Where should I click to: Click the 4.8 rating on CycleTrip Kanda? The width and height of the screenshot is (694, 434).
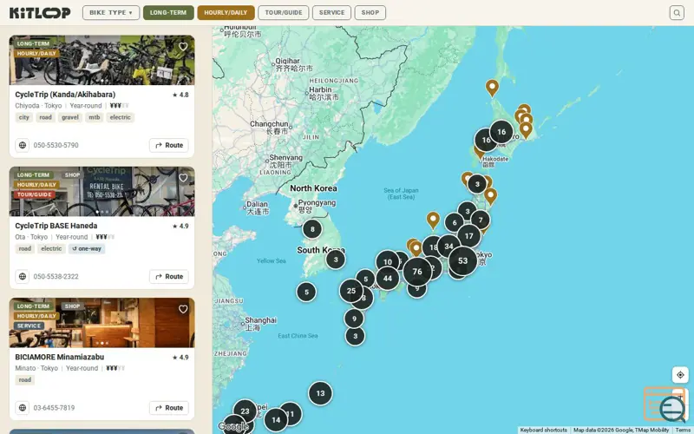coord(180,95)
